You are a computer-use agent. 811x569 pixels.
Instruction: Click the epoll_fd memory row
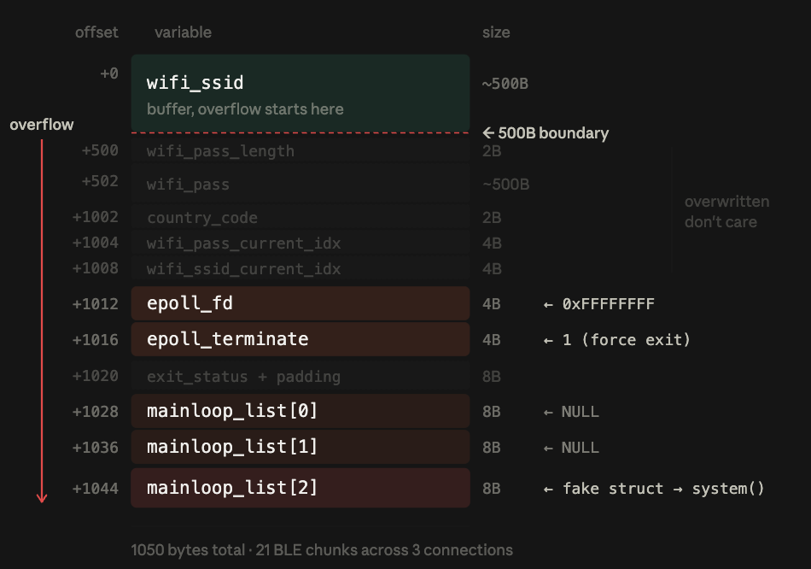[300, 303]
